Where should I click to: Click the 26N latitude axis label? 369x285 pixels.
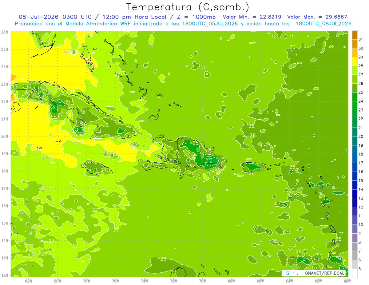[5, 32]
